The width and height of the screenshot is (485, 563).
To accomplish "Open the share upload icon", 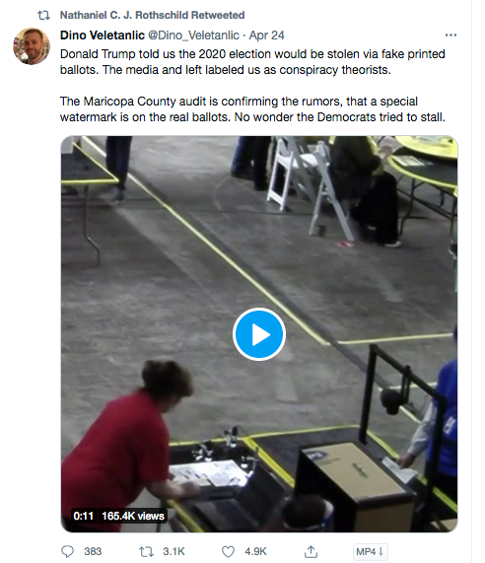I will click(x=311, y=551).
